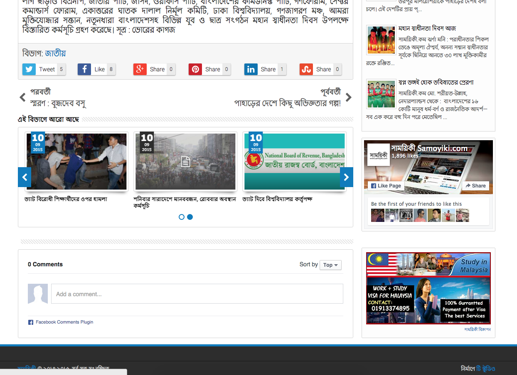This screenshot has width=517, height=375.
Task: Click Share label next to Google Plus
Action: click(158, 69)
